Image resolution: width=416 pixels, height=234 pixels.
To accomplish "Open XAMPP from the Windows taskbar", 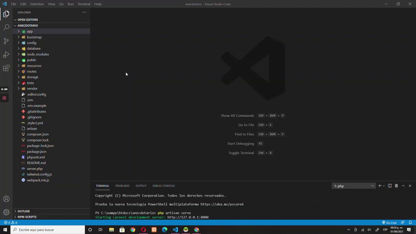I will click(x=154, y=230).
